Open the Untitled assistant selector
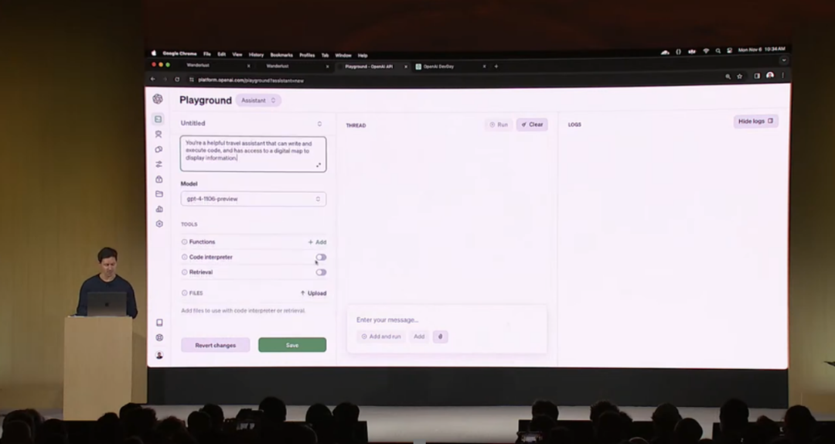 click(253, 123)
